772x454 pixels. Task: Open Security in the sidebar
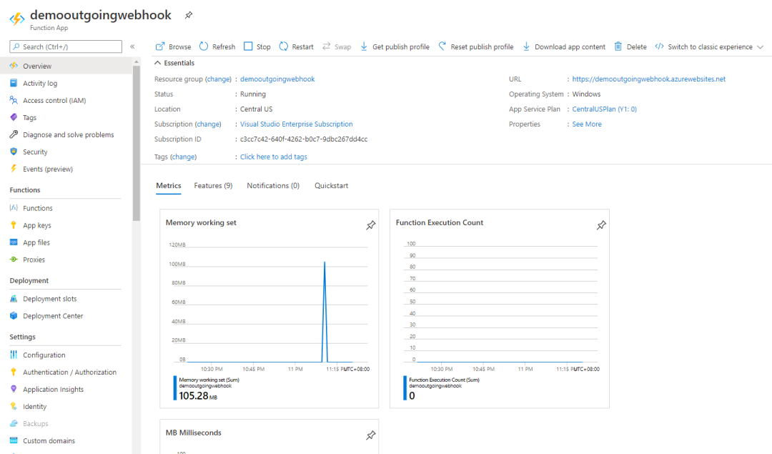click(x=66, y=152)
